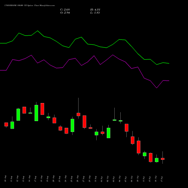Click the 28 Aug date label
The width and height of the screenshot is (188, 188).
pos(89,179)
